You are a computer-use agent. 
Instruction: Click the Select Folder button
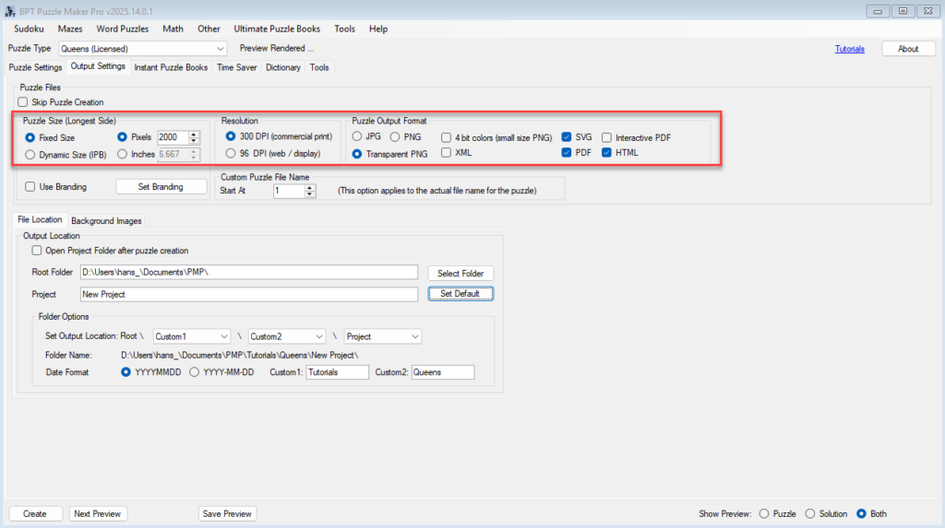pyautogui.click(x=461, y=274)
